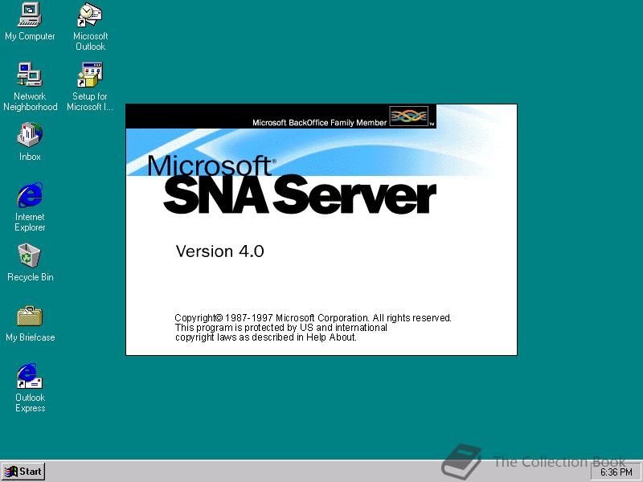Open the Start menu button
This screenshot has width=643, height=482.
pos(23,472)
